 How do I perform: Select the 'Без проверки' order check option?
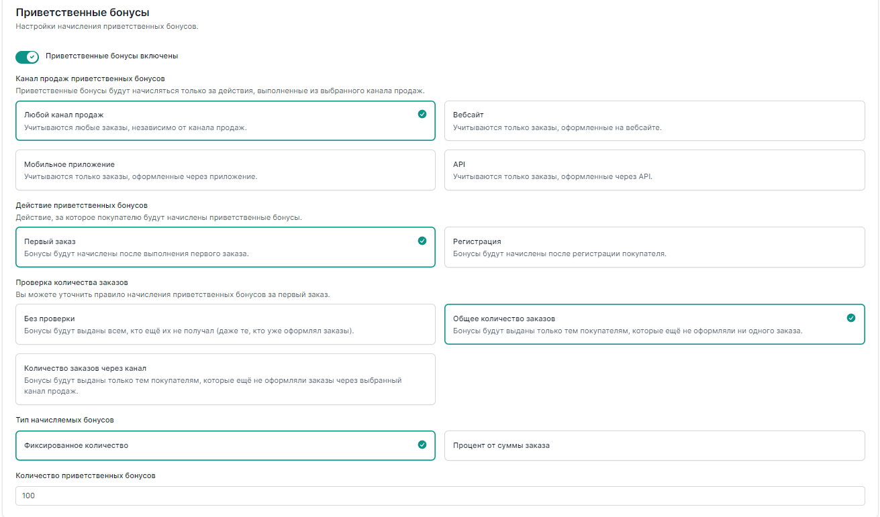click(225, 324)
